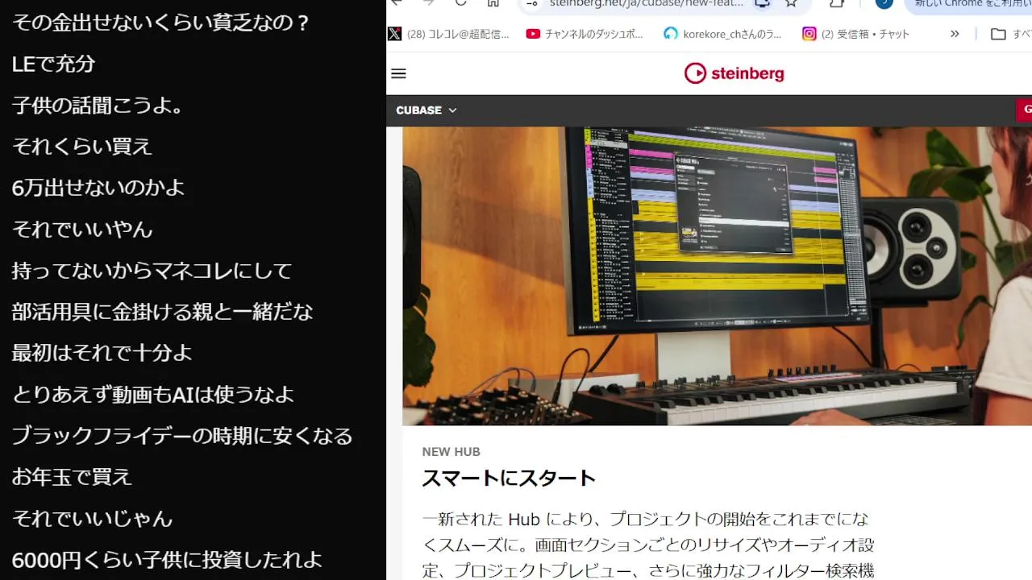
Task: Bookmark this page with the star icon
Action: 791,3
